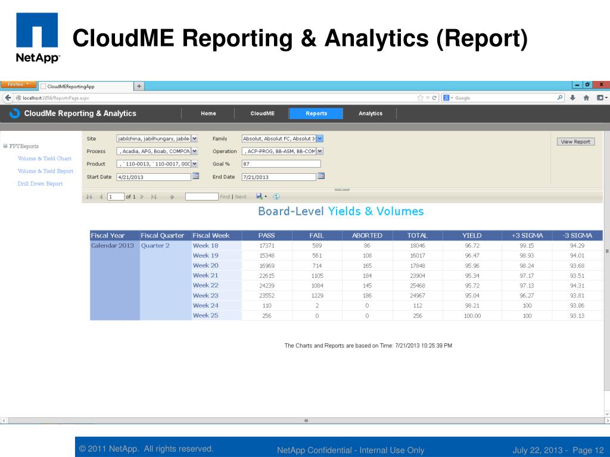
Task: Click the ABORTED column header
Action: click(x=367, y=236)
